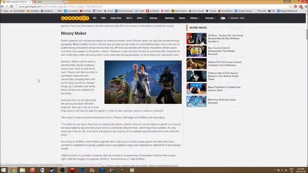Click Sign In / Join
The height and width of the screenshot is (173, 308).
click(x=236, y=18)
